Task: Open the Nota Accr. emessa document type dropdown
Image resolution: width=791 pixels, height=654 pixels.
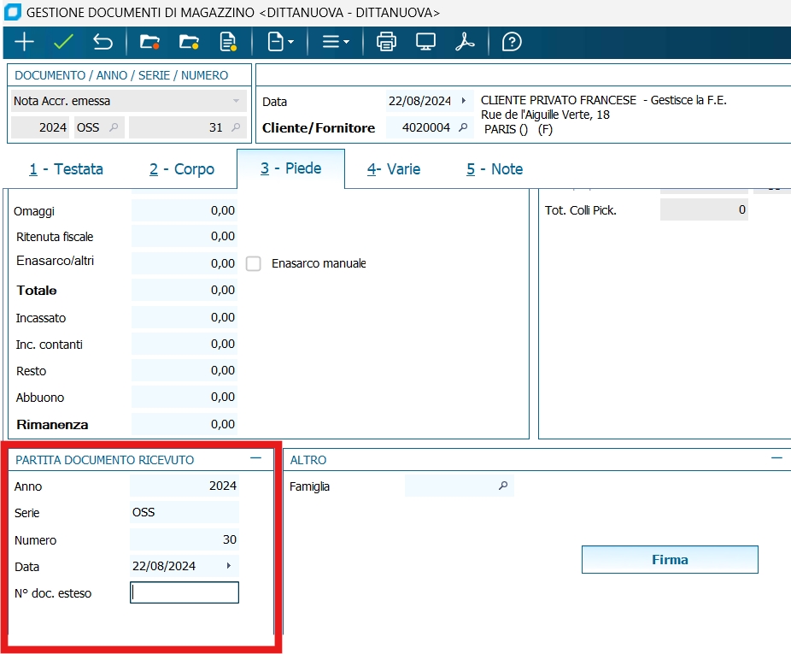Action: click(236, 101)
